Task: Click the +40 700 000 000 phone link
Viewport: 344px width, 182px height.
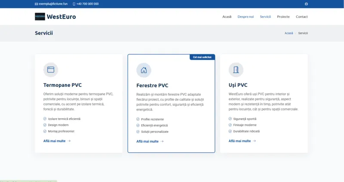Action: [87, 4]
